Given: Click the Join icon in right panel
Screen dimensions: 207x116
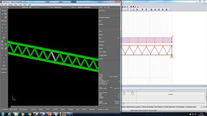Looking at the screenshot, I should pos(118,38).
